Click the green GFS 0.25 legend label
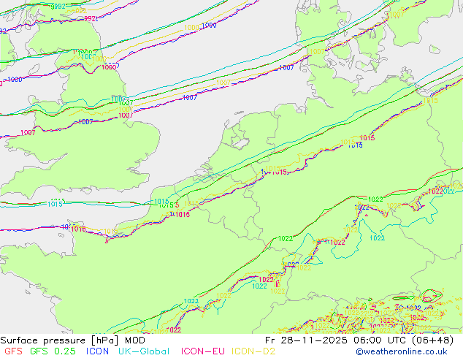 53,351
